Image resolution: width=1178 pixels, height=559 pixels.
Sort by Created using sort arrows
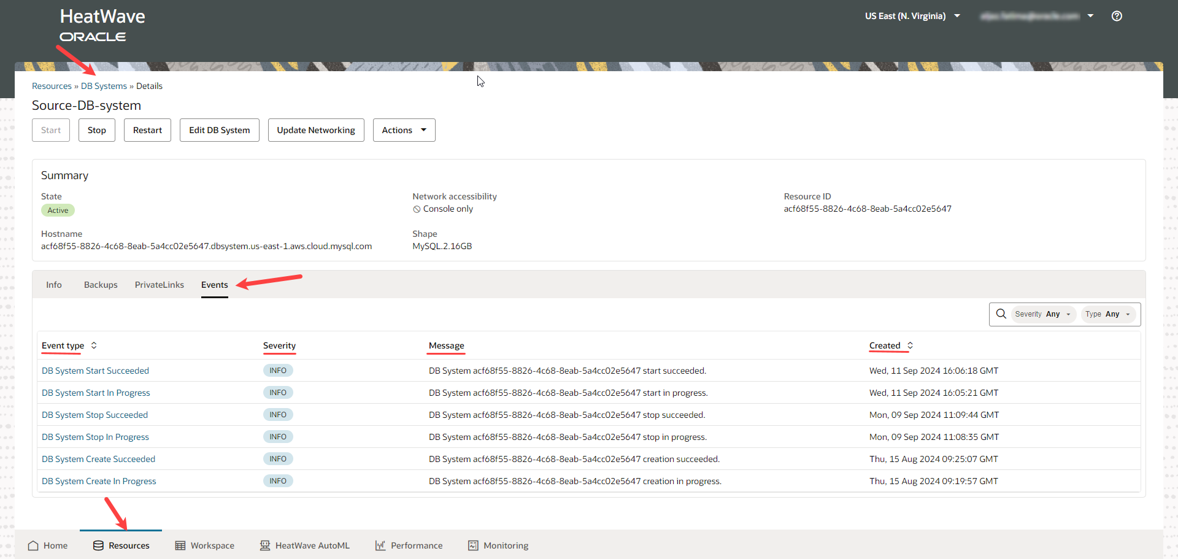coord(910,345)
